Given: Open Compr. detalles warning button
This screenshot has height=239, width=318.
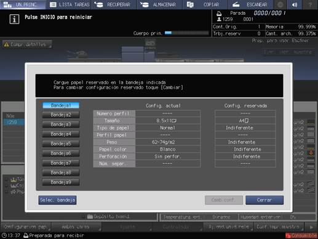Looking at the screenshot, I should click(x=27, y=44).
